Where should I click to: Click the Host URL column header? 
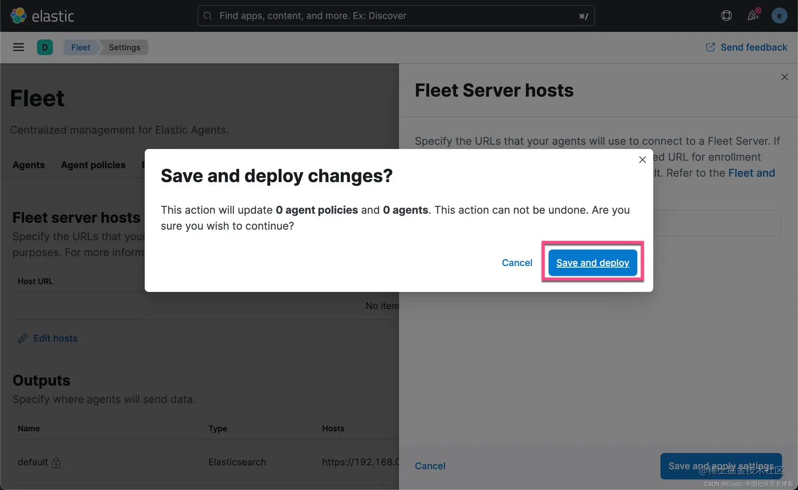pos(35,281)
